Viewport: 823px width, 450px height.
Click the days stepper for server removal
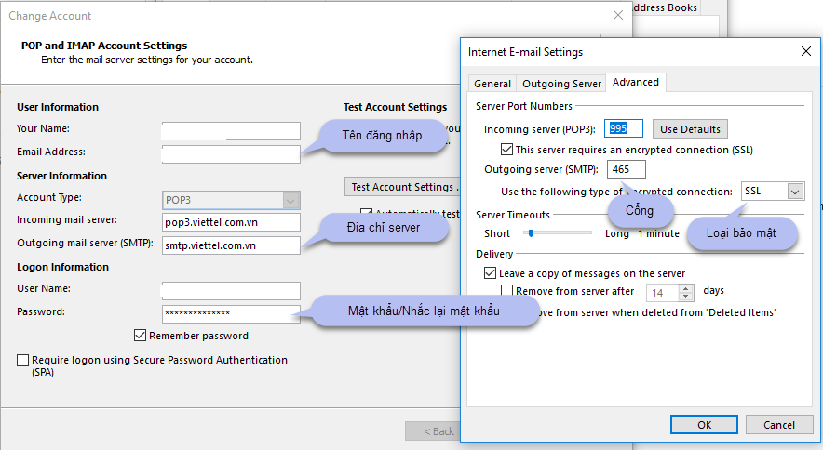687,292
